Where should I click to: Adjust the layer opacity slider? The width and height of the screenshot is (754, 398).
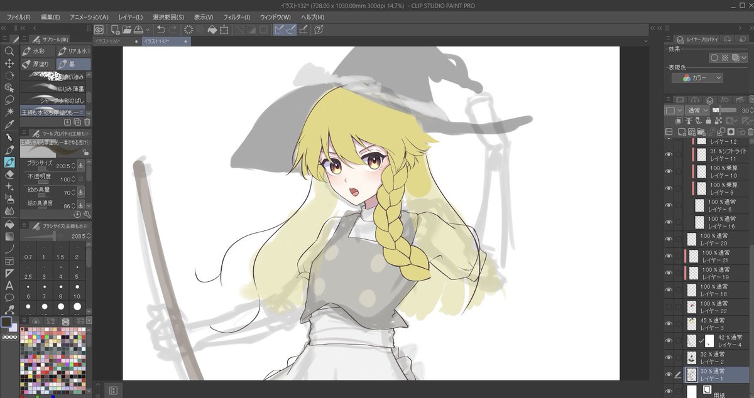coord(724,110)
